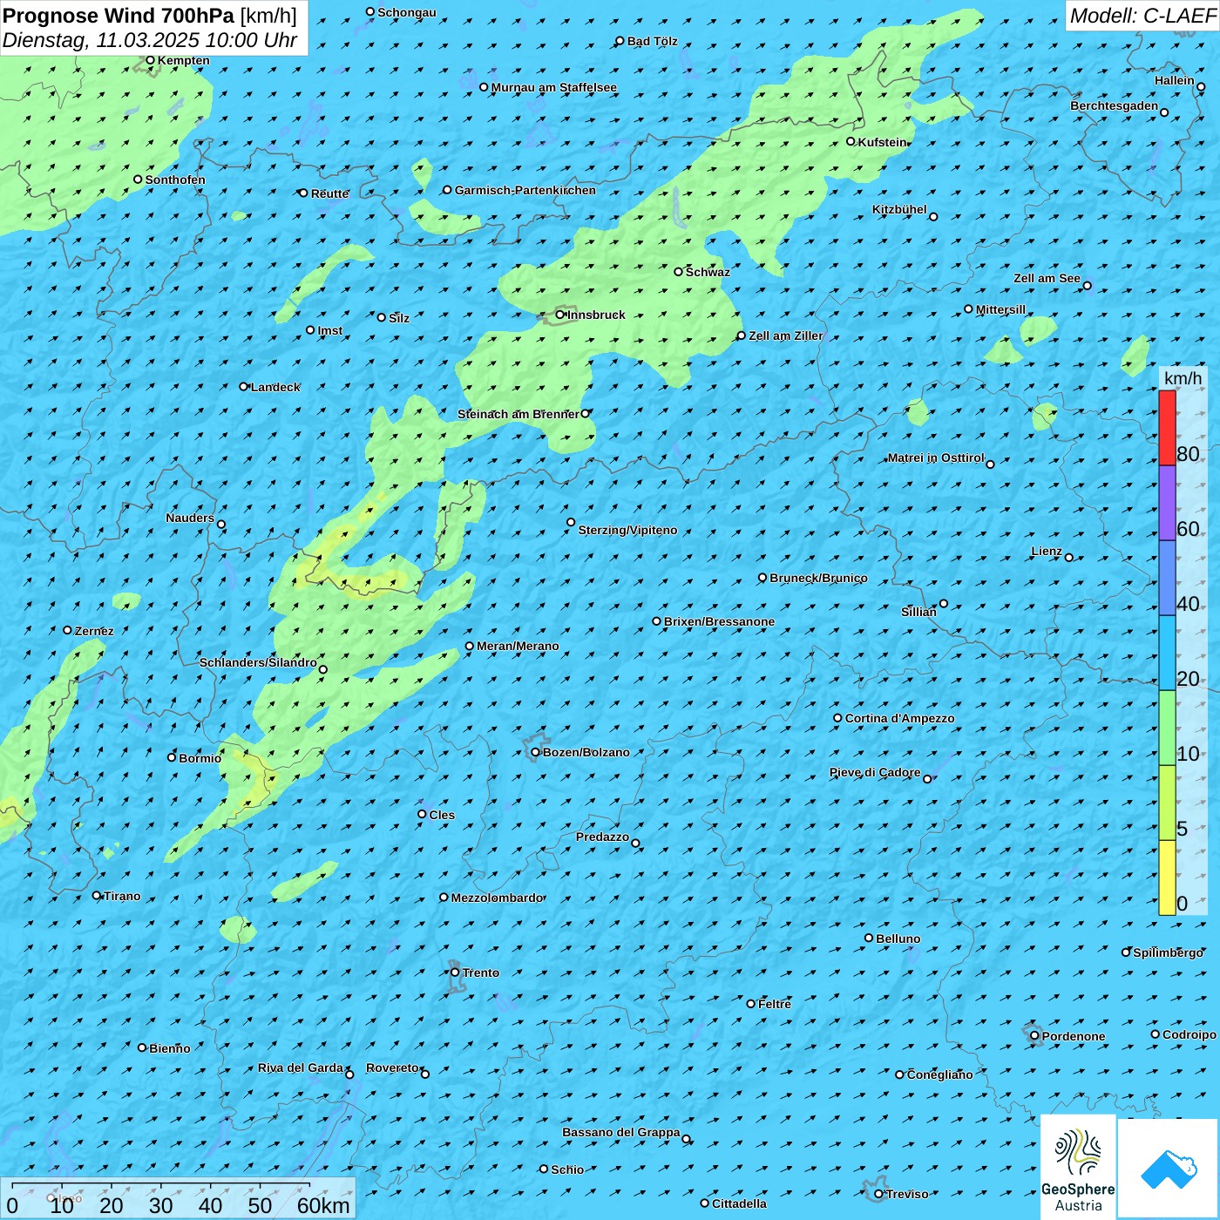
Task: Click the Bormio location marker
Action: click(x=172, y=757)
